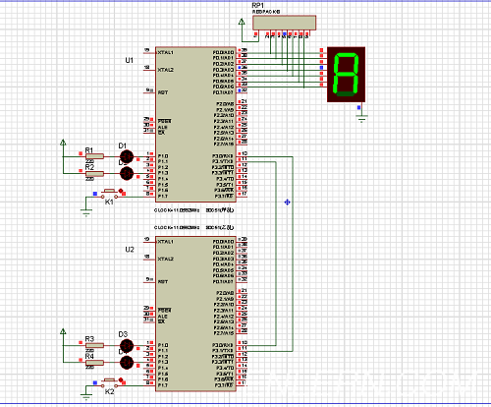Select resistor R4
491x407 pixels.
click(94, 363)
